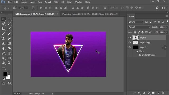Toggle Quick Mask mode
The width and height of the screenshot is (169, 95).
(3, 83)
